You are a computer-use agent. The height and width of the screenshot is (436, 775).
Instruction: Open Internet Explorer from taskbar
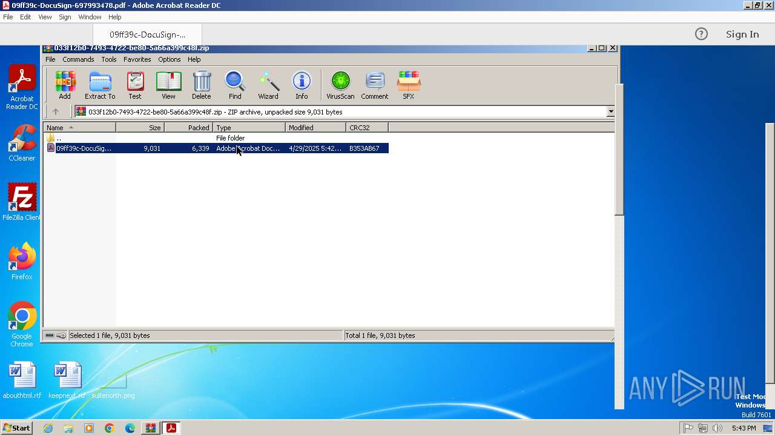48,428
